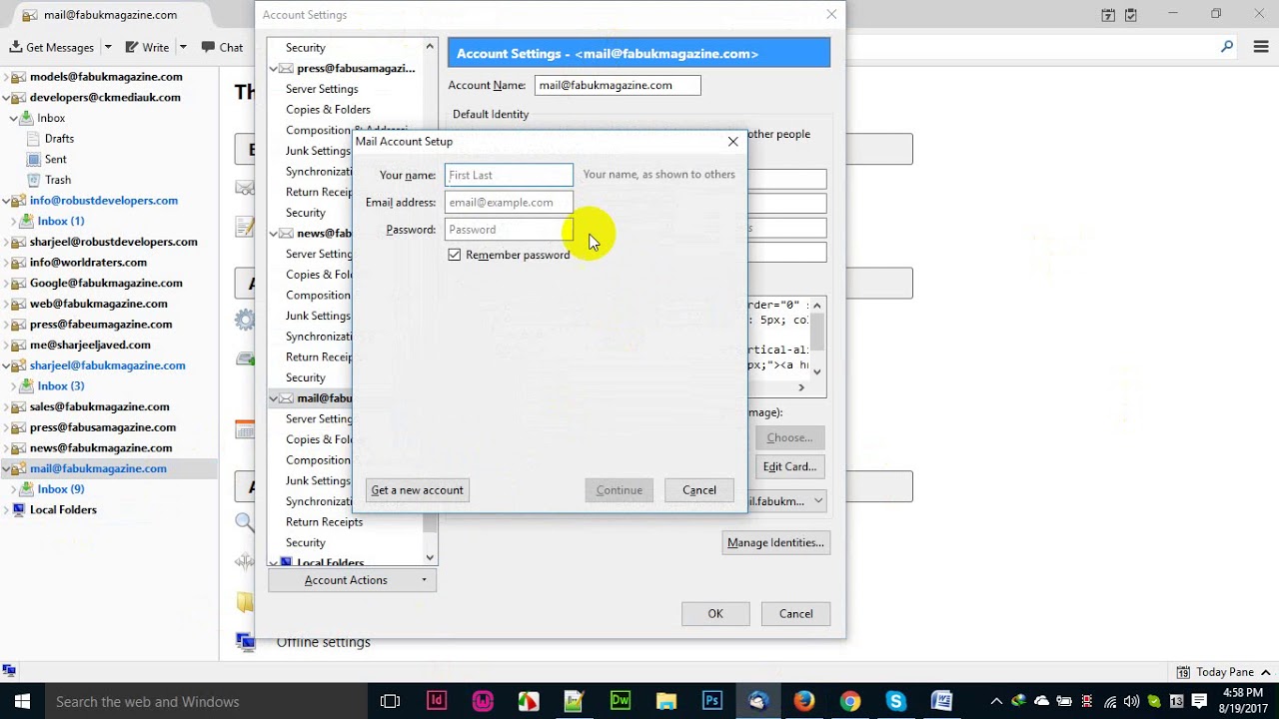1279x719 pixels.
Task: Collapse the mail@fabu account in settings tree
Action: pyautogui.click(x=274, y=398)
